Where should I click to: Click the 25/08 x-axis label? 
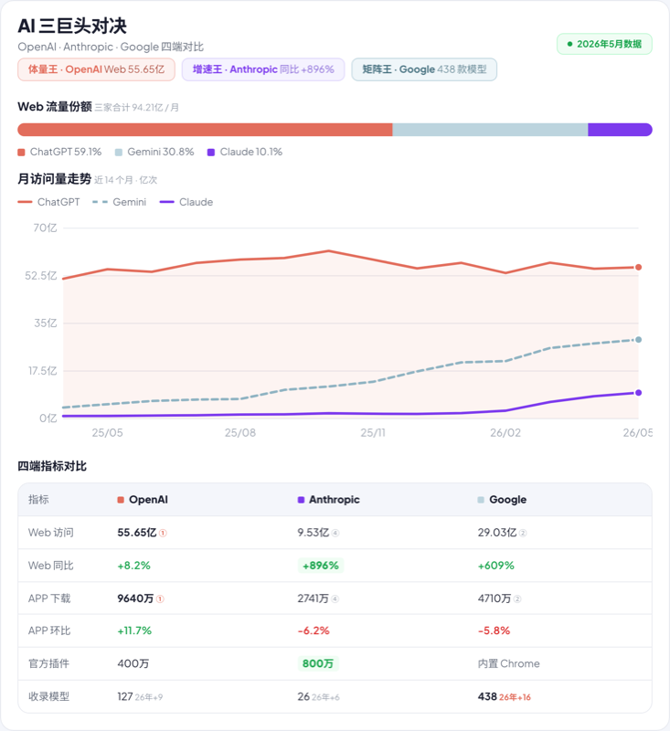point(240,433)
